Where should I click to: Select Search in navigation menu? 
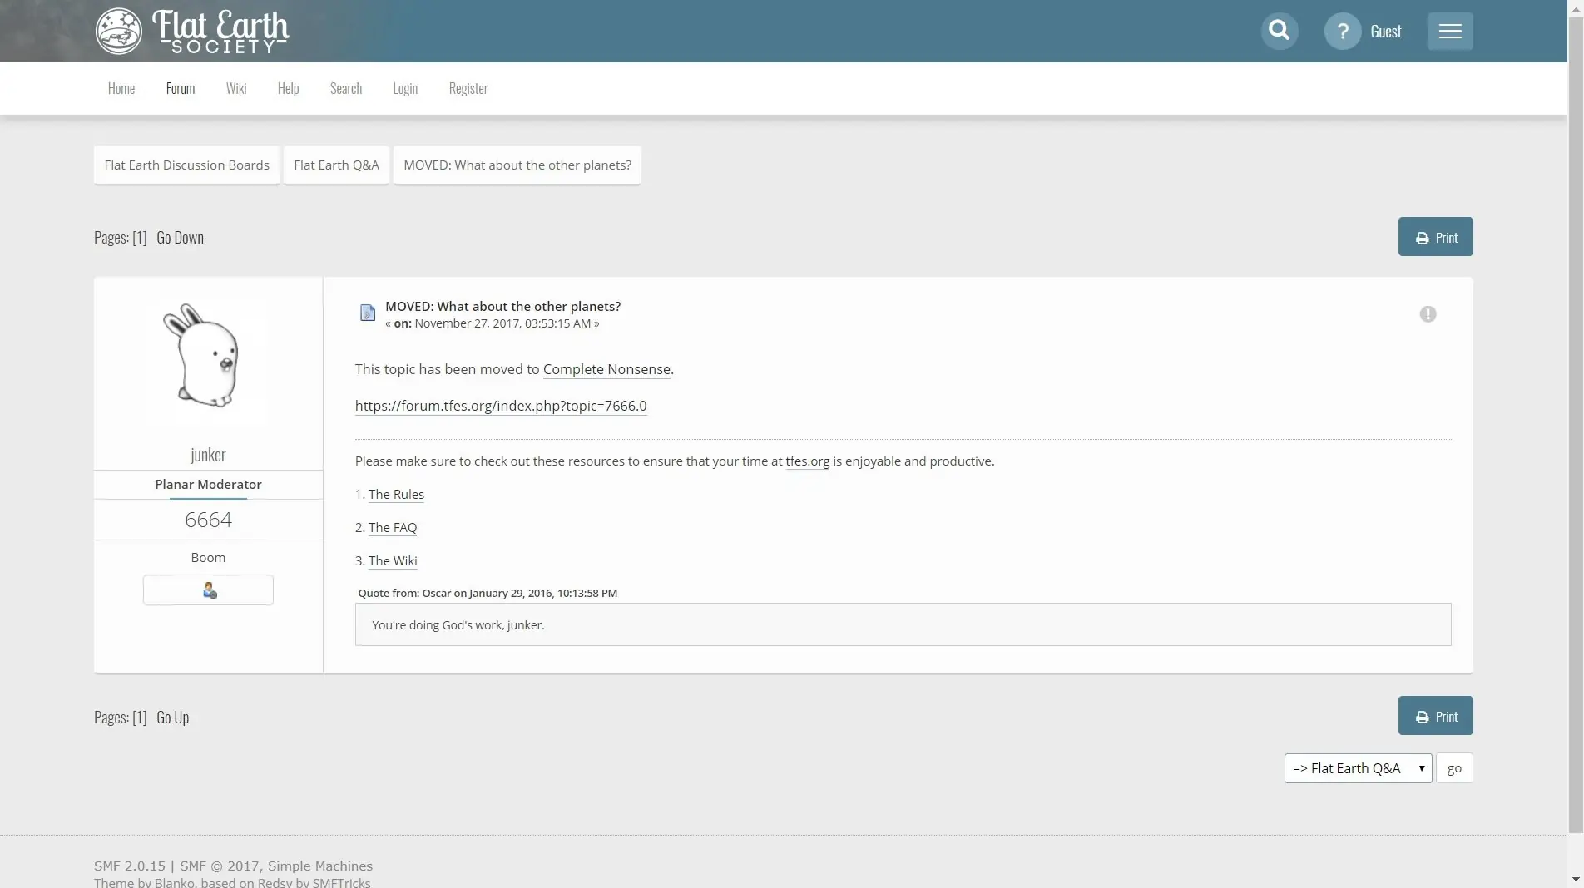point(346,88)
